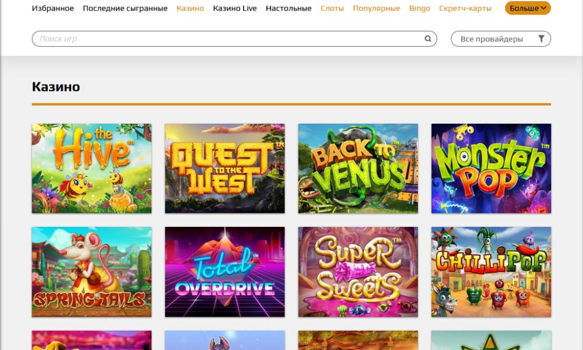Launch the Monster Pop game
Viewport: 583px width, 350px height.
tap(491, 169)
